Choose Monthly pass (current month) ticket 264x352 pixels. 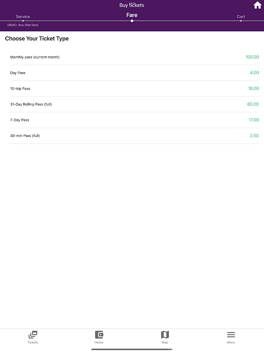(135, 57)
